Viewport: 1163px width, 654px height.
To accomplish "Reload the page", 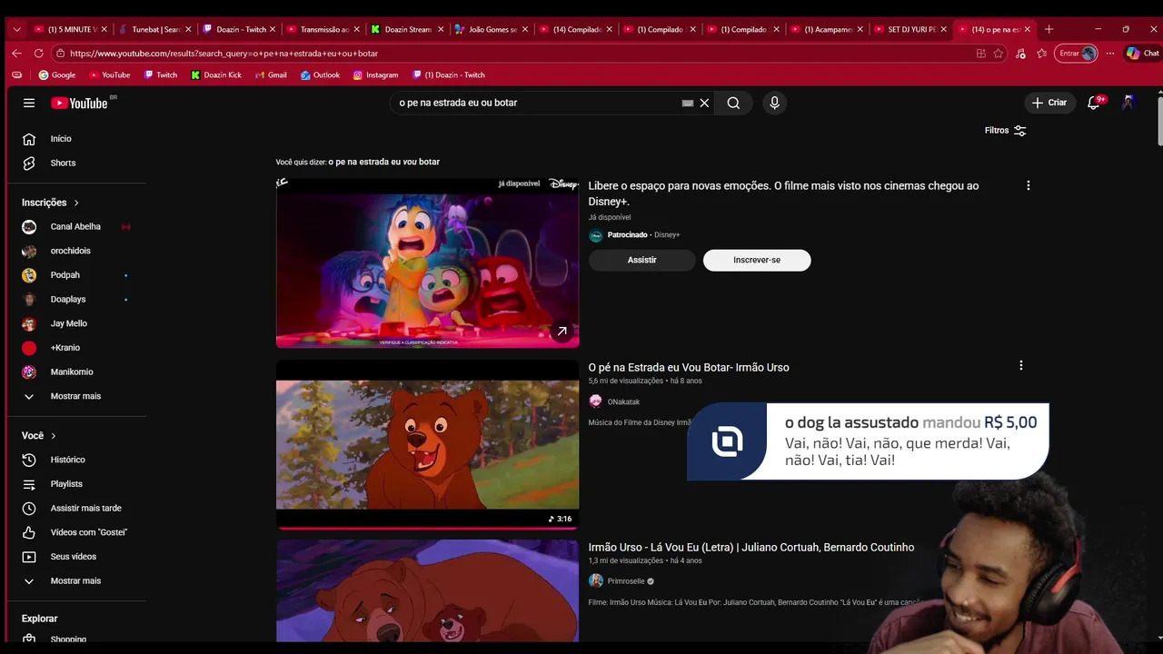I will [x=38, y=54].
